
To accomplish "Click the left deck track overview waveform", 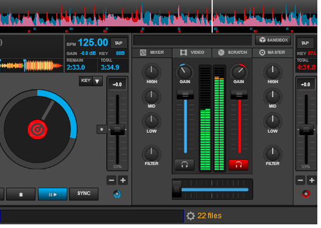I will (x=32, y=65).
